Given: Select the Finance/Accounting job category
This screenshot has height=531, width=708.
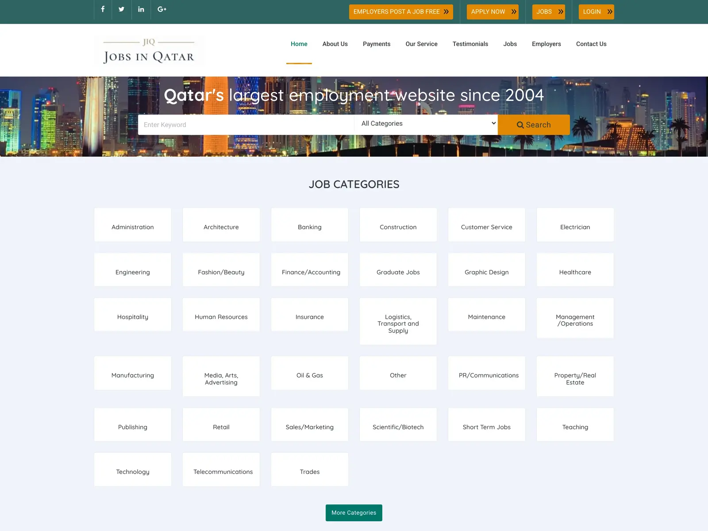Looking at the screenshot, I should [x=310, y=270].
